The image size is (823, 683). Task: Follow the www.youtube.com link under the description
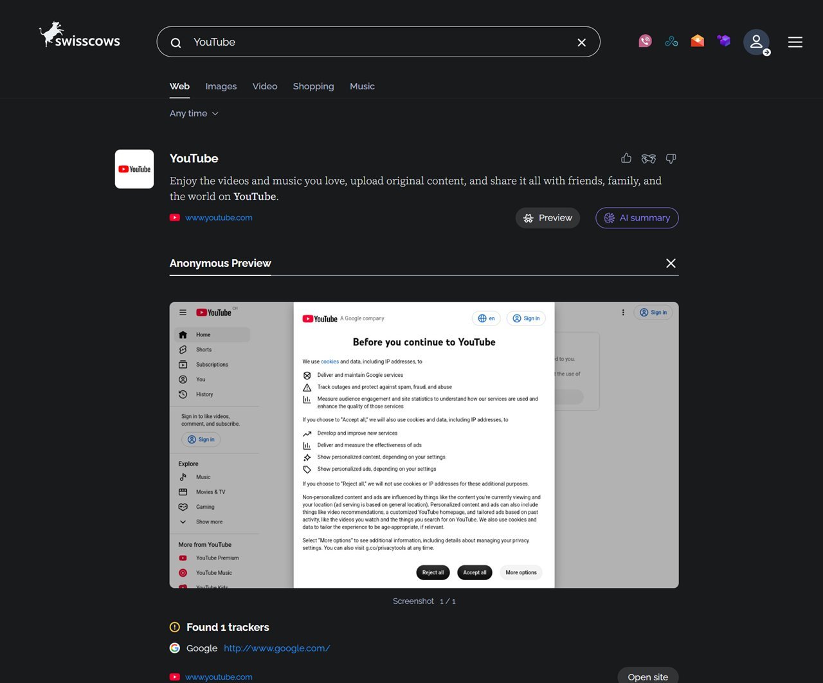pyautogui.click(x=219, y=218)
